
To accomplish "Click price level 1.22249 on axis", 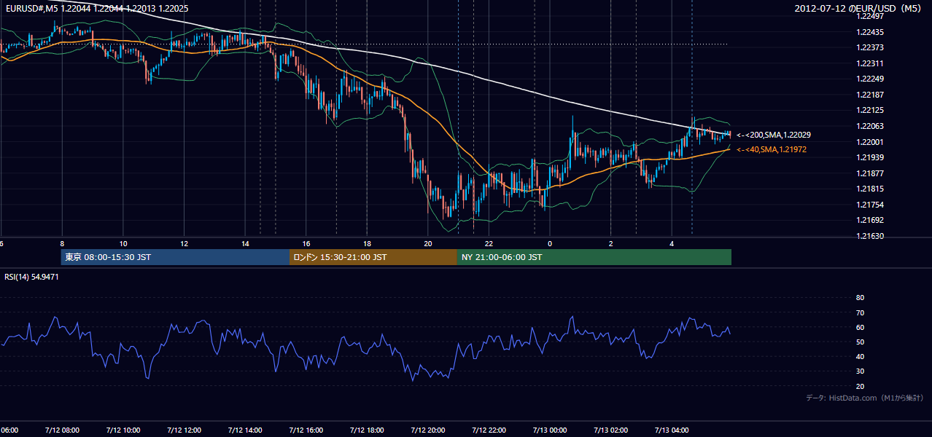I will (869, 79).
